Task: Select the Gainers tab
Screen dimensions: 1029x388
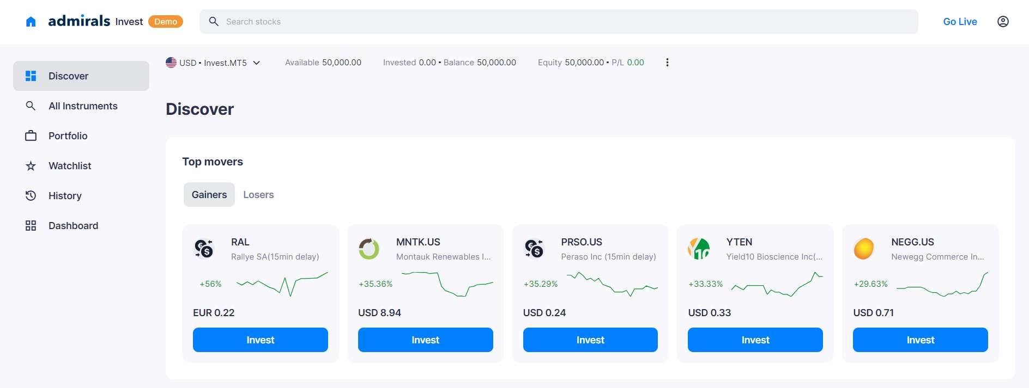Action: pos(209,194)
